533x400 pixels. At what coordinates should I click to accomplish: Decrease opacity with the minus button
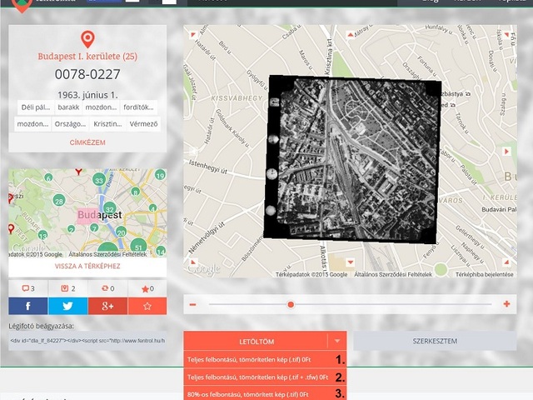pyautogui.click(x=192, y=304)
